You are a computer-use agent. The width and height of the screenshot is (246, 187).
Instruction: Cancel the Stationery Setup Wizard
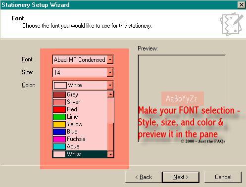pos(223,177)
